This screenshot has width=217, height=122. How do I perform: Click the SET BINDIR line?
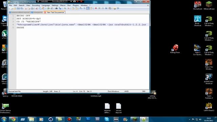[x=28, y=19]
